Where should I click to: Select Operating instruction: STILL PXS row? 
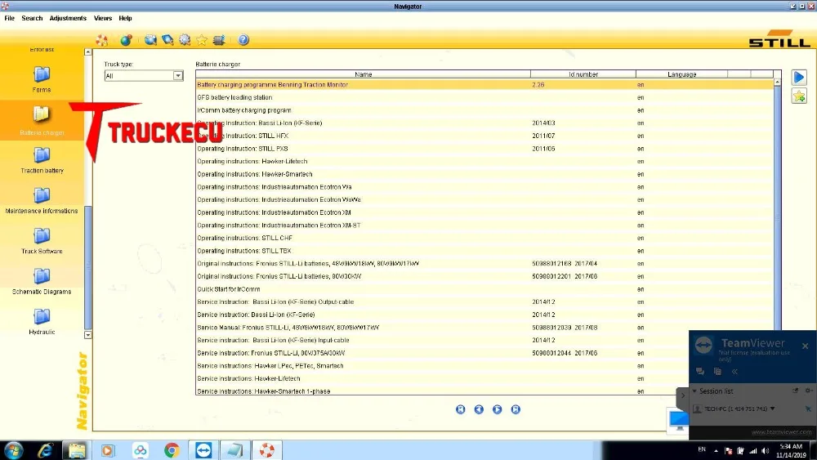[484, 149]
